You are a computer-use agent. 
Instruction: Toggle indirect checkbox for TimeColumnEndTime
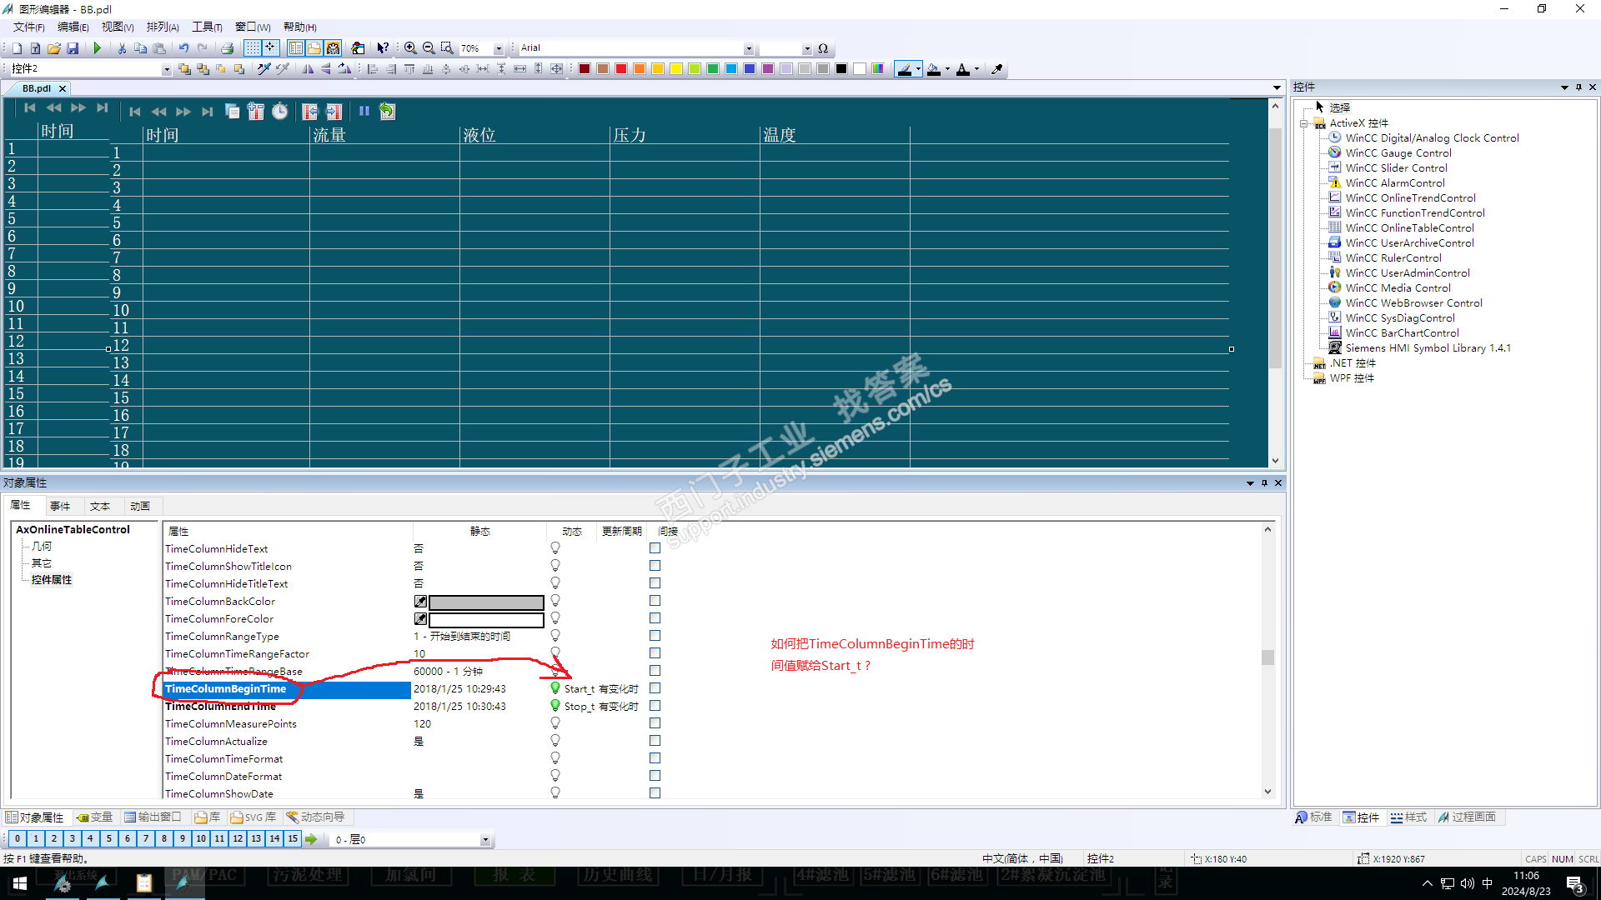(655, 706)
